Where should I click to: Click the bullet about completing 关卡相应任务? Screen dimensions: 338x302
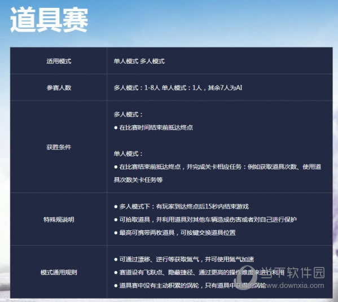pos(217,167)
